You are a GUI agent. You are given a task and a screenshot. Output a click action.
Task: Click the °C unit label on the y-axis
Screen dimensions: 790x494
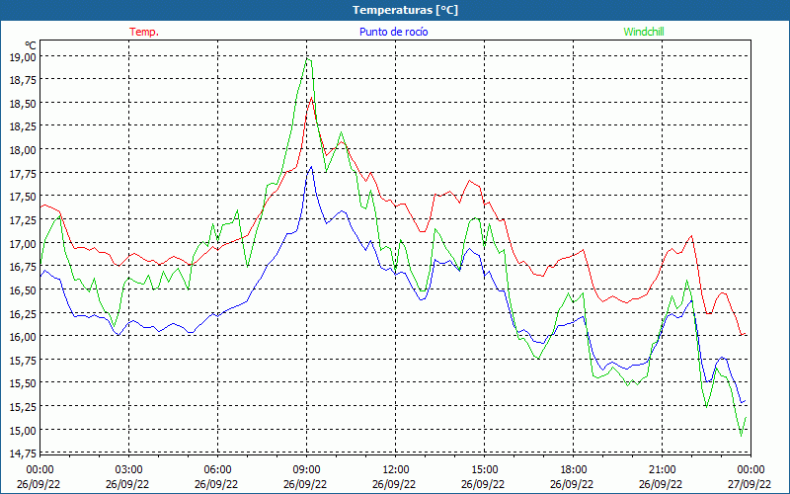(31, 45)
